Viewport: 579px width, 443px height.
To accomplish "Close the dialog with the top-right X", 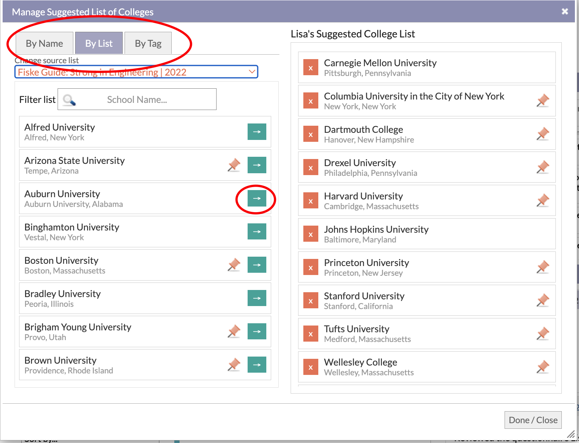I will coord(565,12).
